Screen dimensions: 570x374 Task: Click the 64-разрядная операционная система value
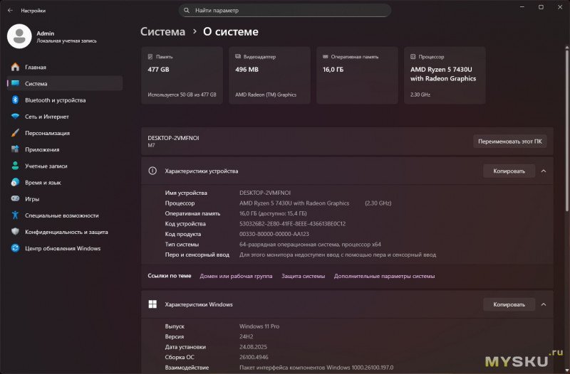310,244
